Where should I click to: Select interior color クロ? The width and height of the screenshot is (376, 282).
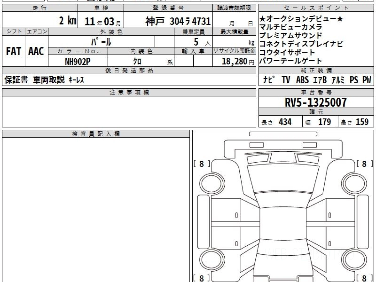137,62
